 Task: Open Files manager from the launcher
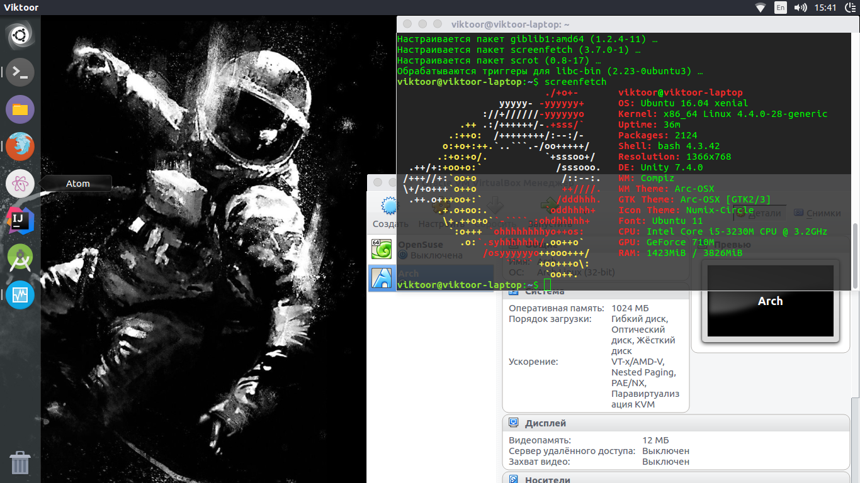pyautogui.click(x=20, y=109)
